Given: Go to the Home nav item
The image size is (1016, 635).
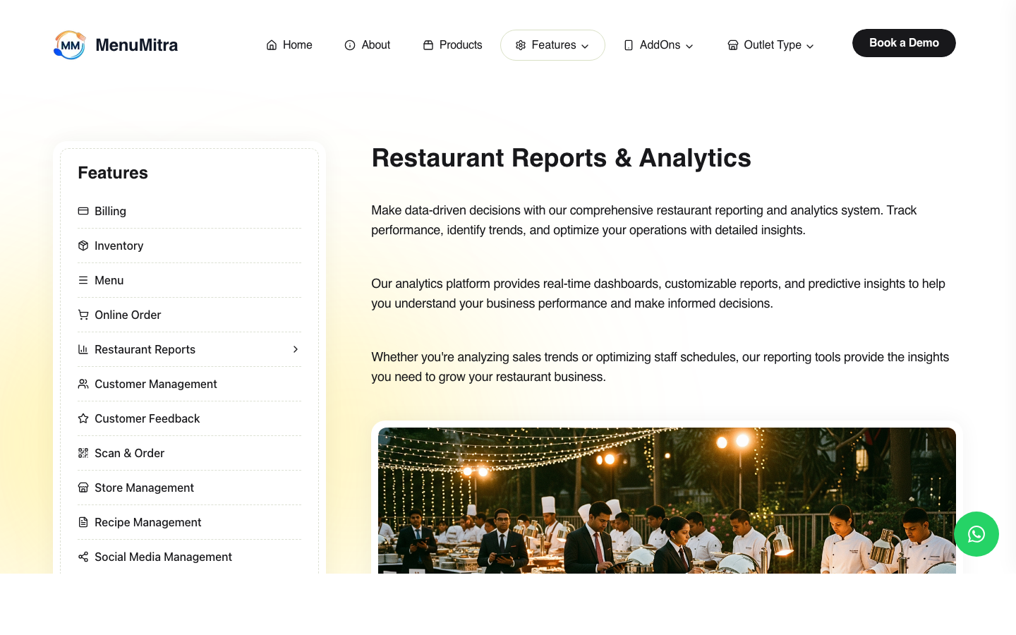Looking at the screenshot, I should [x=289, y=45].
